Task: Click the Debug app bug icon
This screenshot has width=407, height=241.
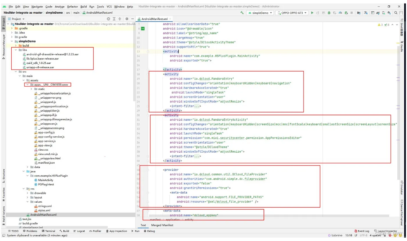Action: pos(329,13)
